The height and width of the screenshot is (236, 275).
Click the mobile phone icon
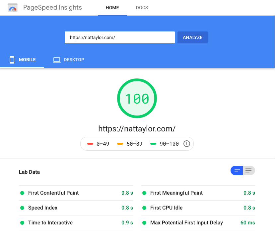pos(12,60)
